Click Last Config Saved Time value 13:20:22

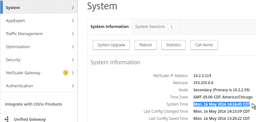click(x=222, y=118)
